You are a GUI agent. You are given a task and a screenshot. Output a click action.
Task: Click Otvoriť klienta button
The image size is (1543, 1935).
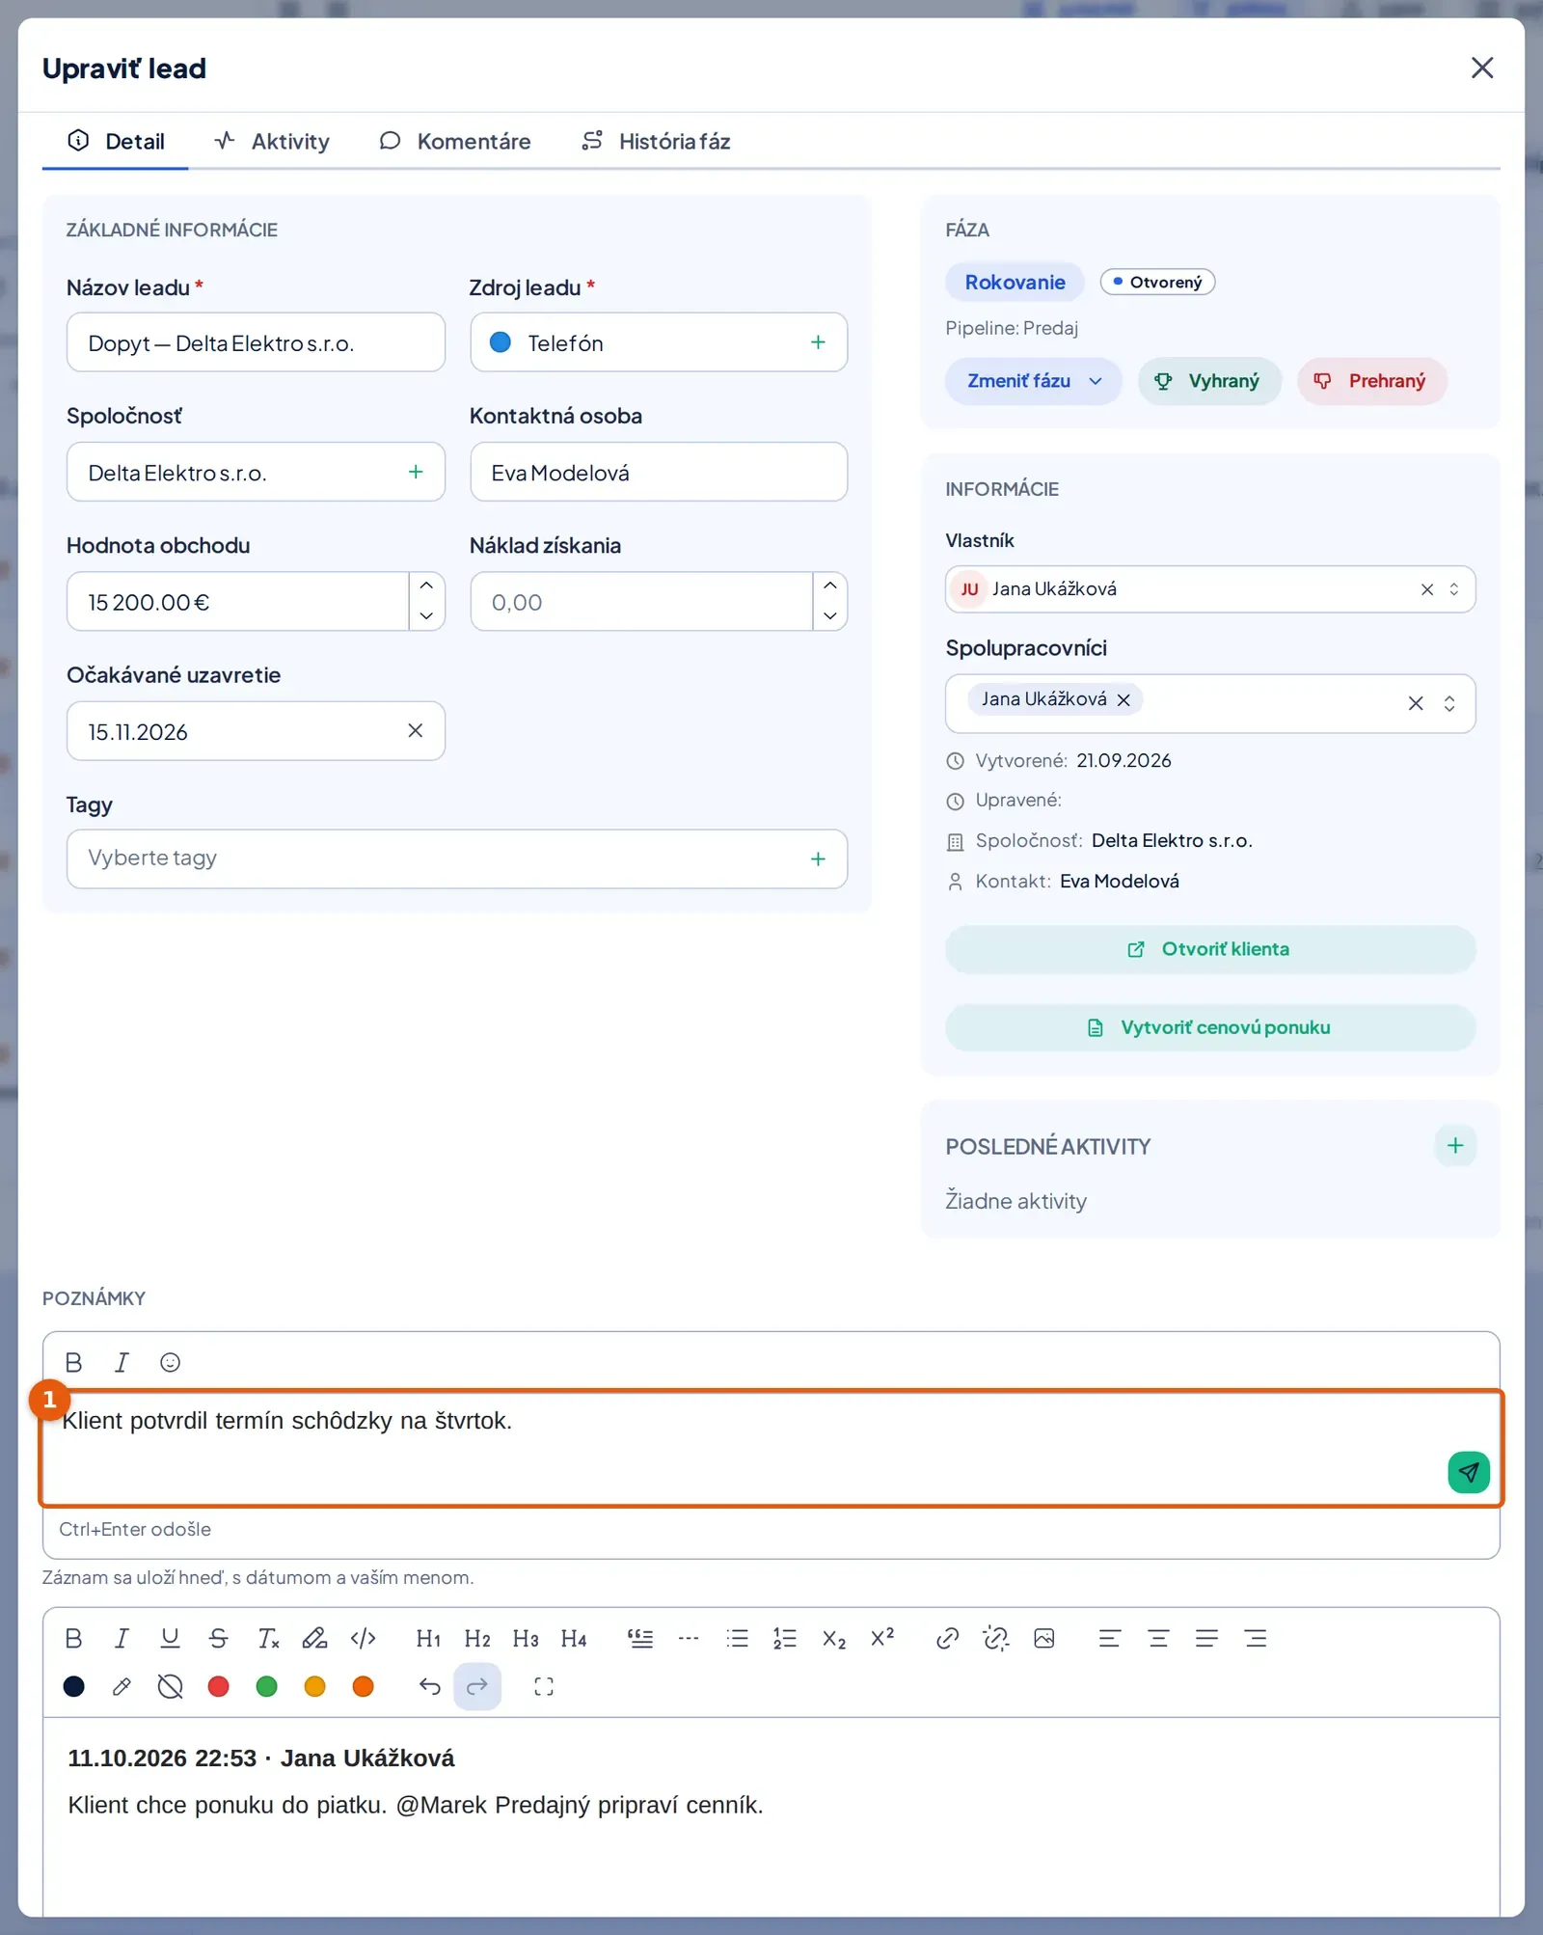coord(1209,949)
